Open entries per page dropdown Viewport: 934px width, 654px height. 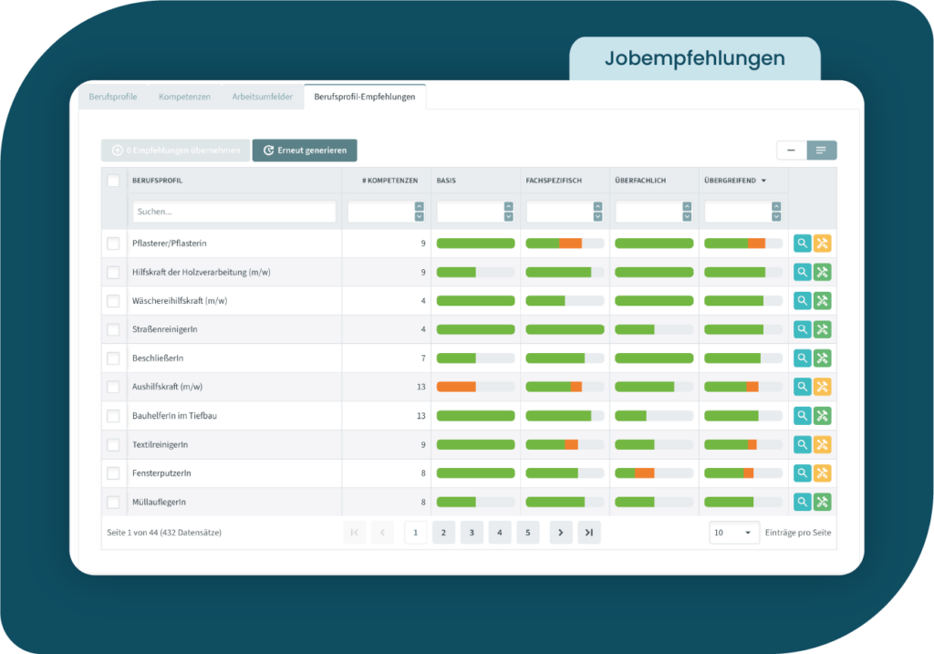pos(733,533)
